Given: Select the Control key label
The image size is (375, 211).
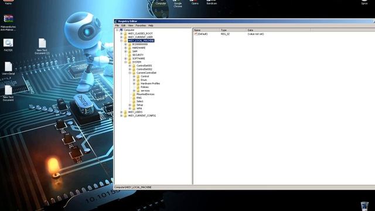Looking at the screenshot, I should 145,76.
